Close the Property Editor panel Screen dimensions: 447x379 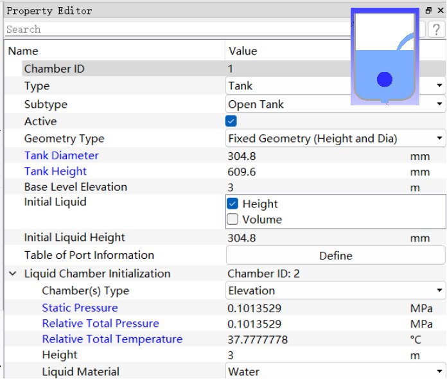[x=439, y=11]
